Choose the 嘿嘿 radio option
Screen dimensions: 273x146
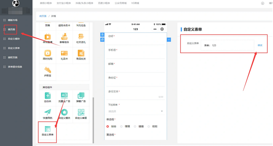pos(121,126)
